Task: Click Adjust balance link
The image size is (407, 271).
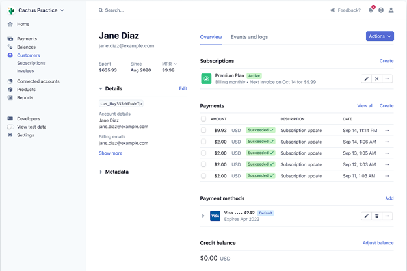Action: (378, 243)
